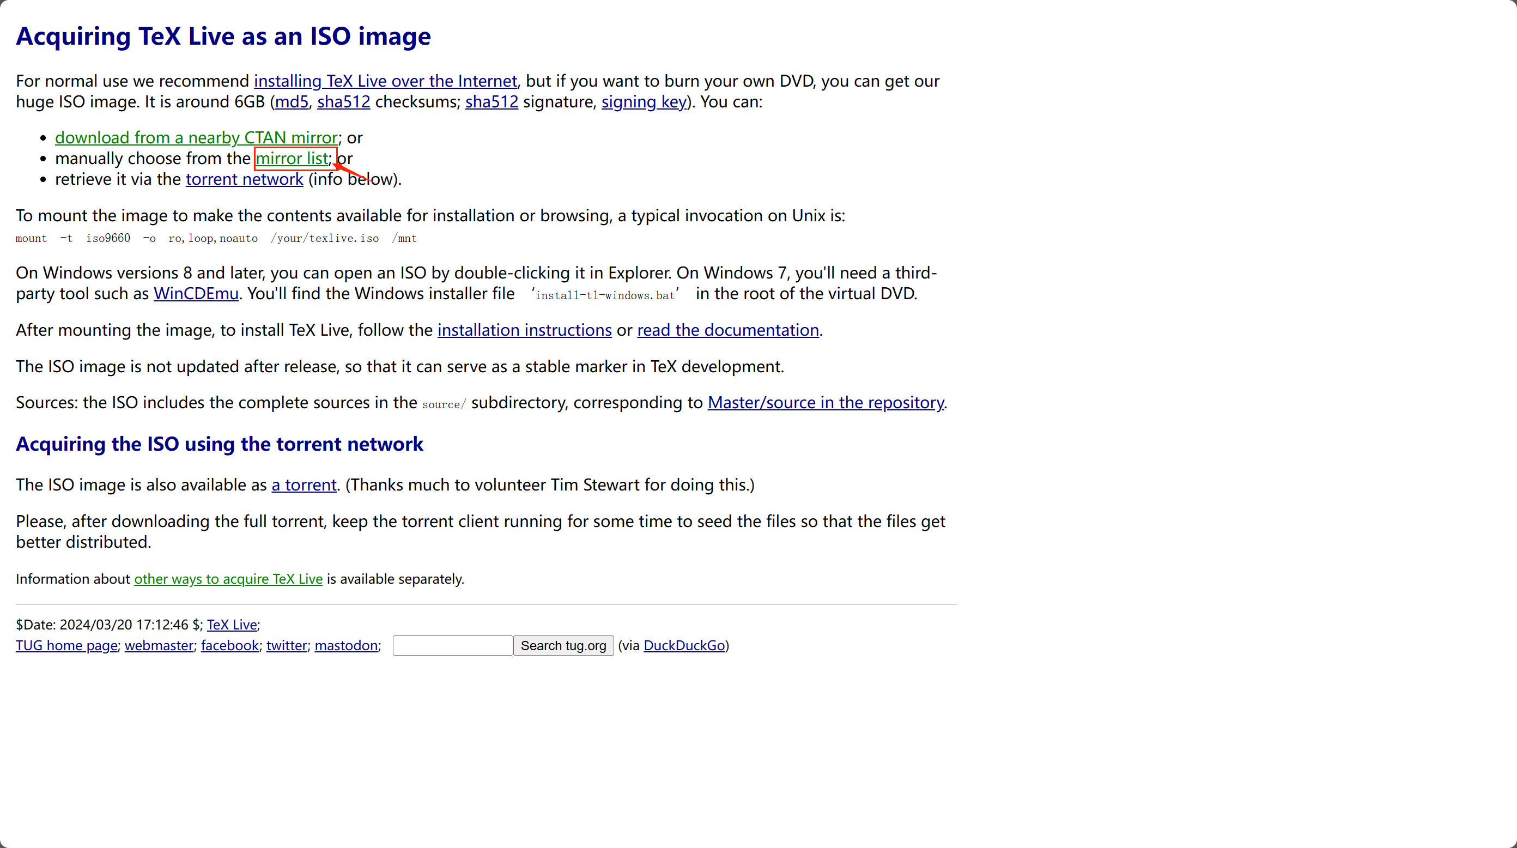Screen dimensions: 1517x848
Task: Click the webmaster link
Action: (159, 645)
